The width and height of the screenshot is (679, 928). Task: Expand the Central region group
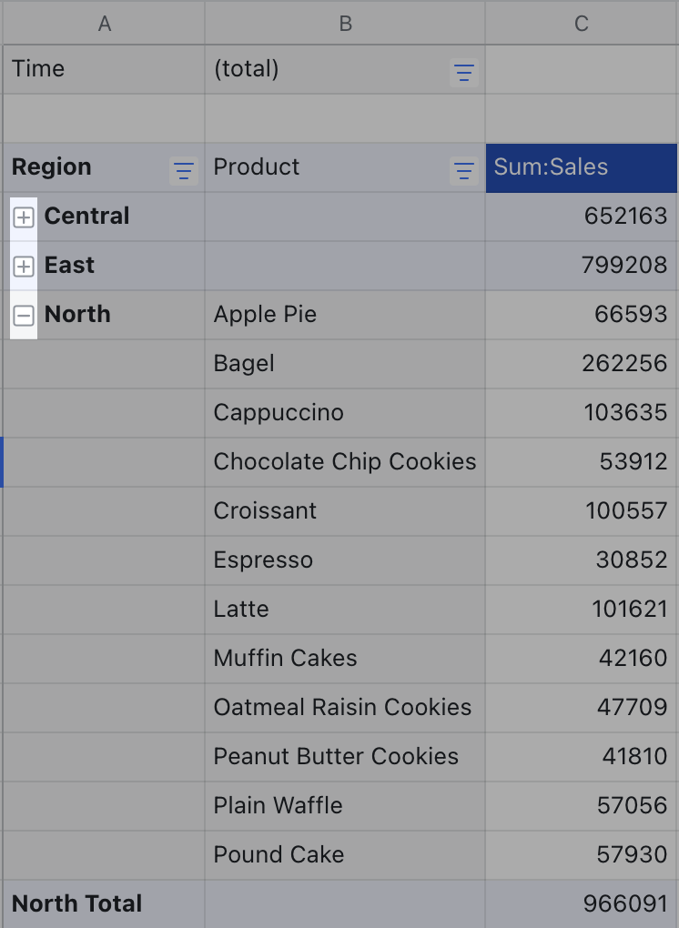(x=25, y=217)
